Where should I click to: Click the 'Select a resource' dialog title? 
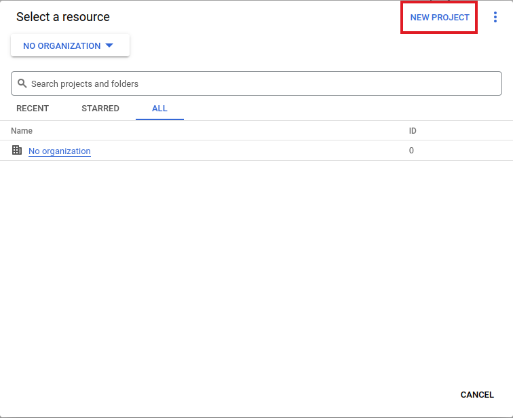[x=63, y=17]
